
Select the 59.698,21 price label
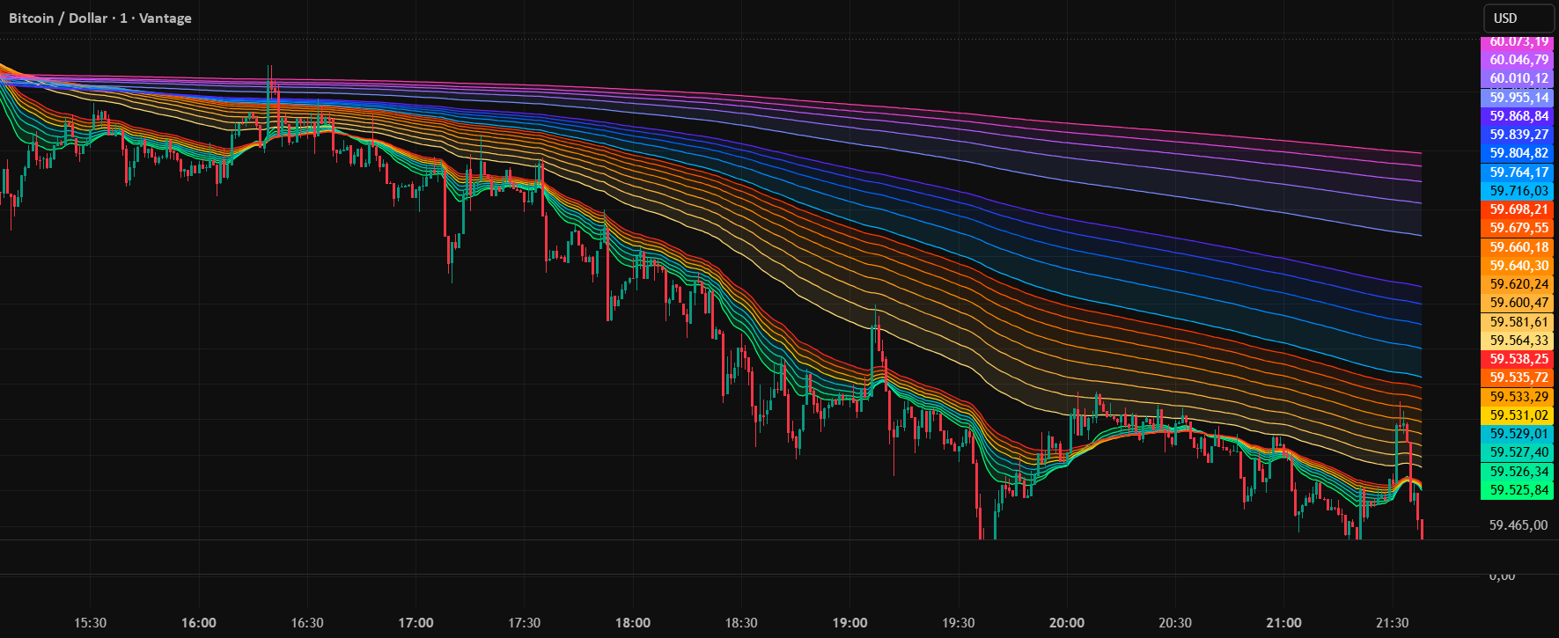[1519, 209]
